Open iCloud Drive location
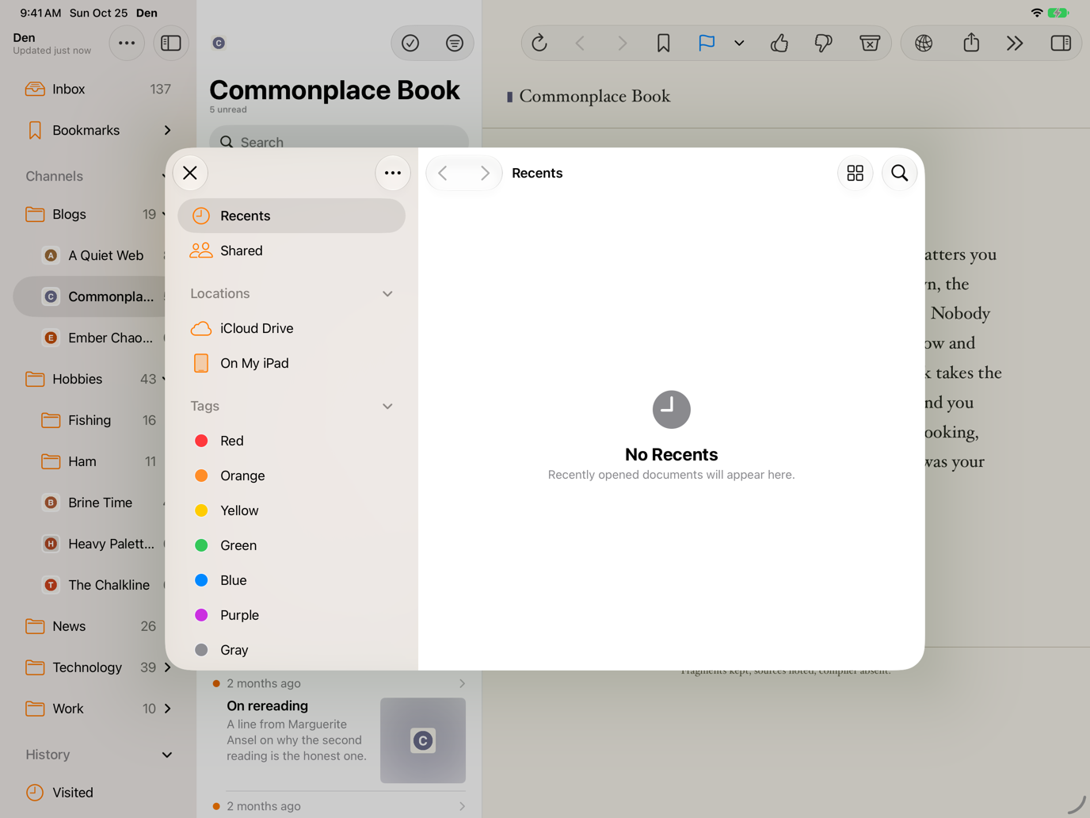Screen dimensions: 1090x818 292,328
